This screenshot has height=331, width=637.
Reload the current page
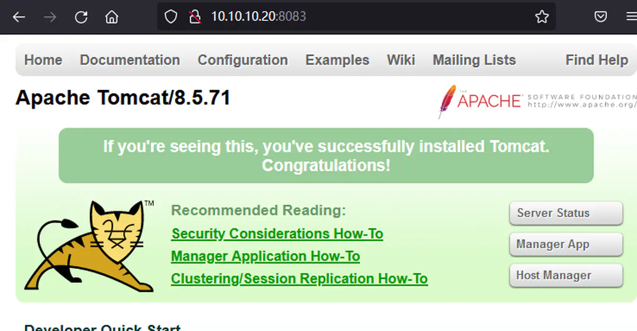(81, 17)
